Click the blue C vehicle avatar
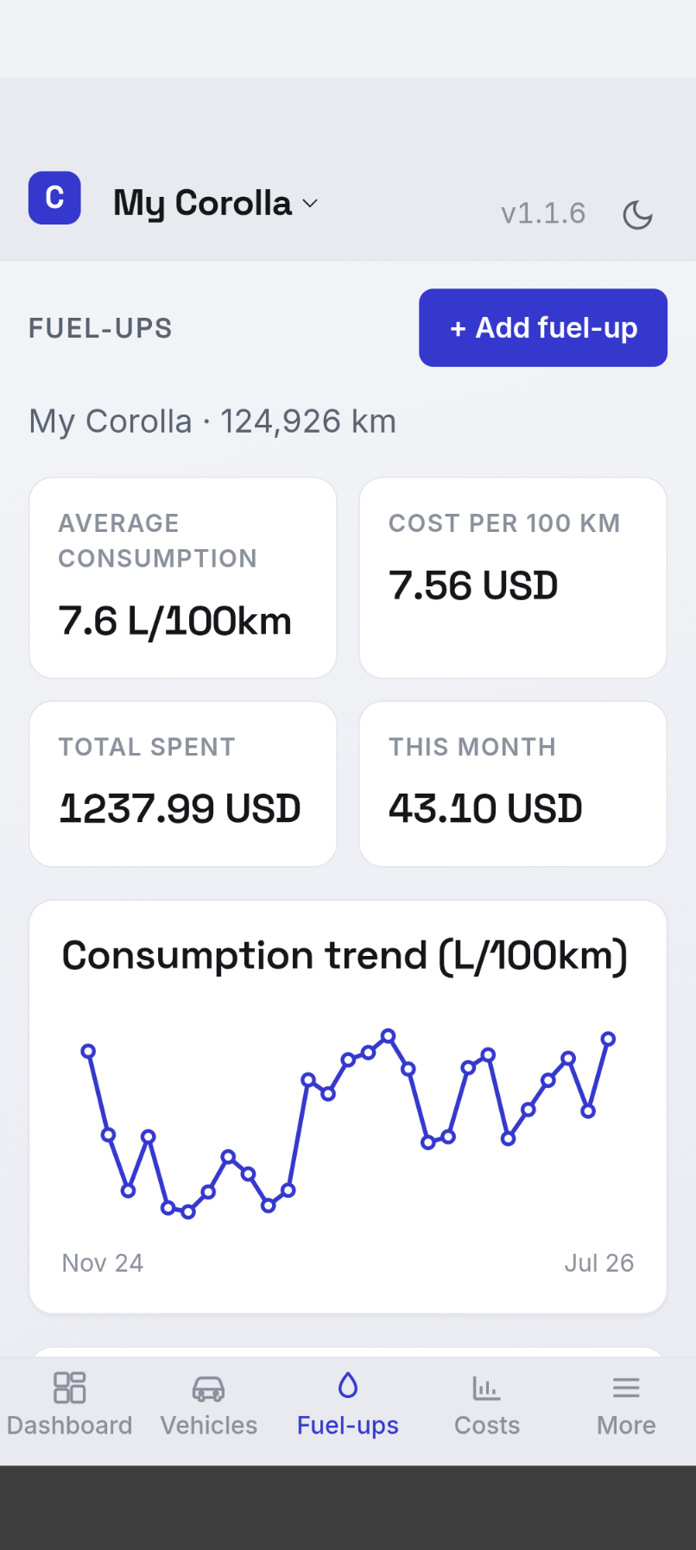Image resolution: width=696 pixels, height=1550 pixels. pos(54,198)
